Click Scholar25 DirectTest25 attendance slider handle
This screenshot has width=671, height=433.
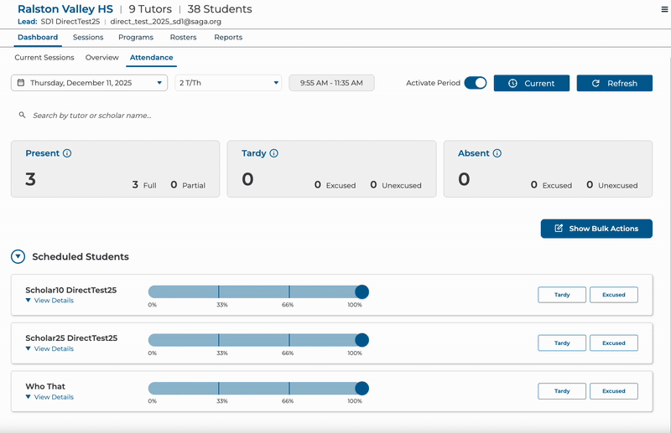click(x=362, y=340)
